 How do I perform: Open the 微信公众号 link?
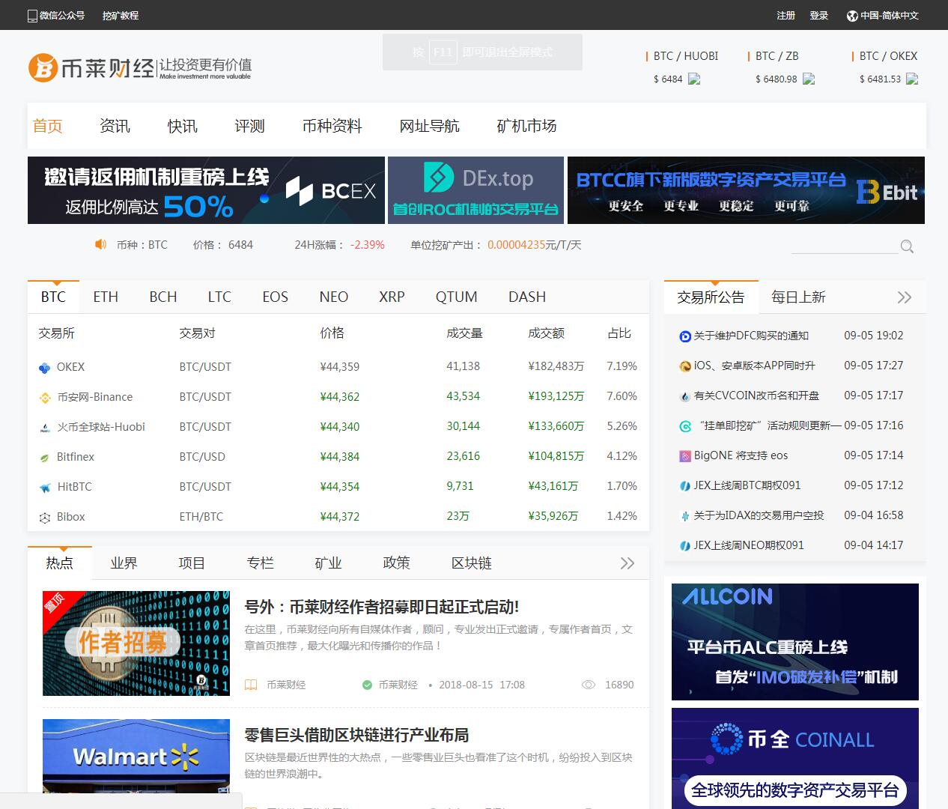[x=62, y=15]
